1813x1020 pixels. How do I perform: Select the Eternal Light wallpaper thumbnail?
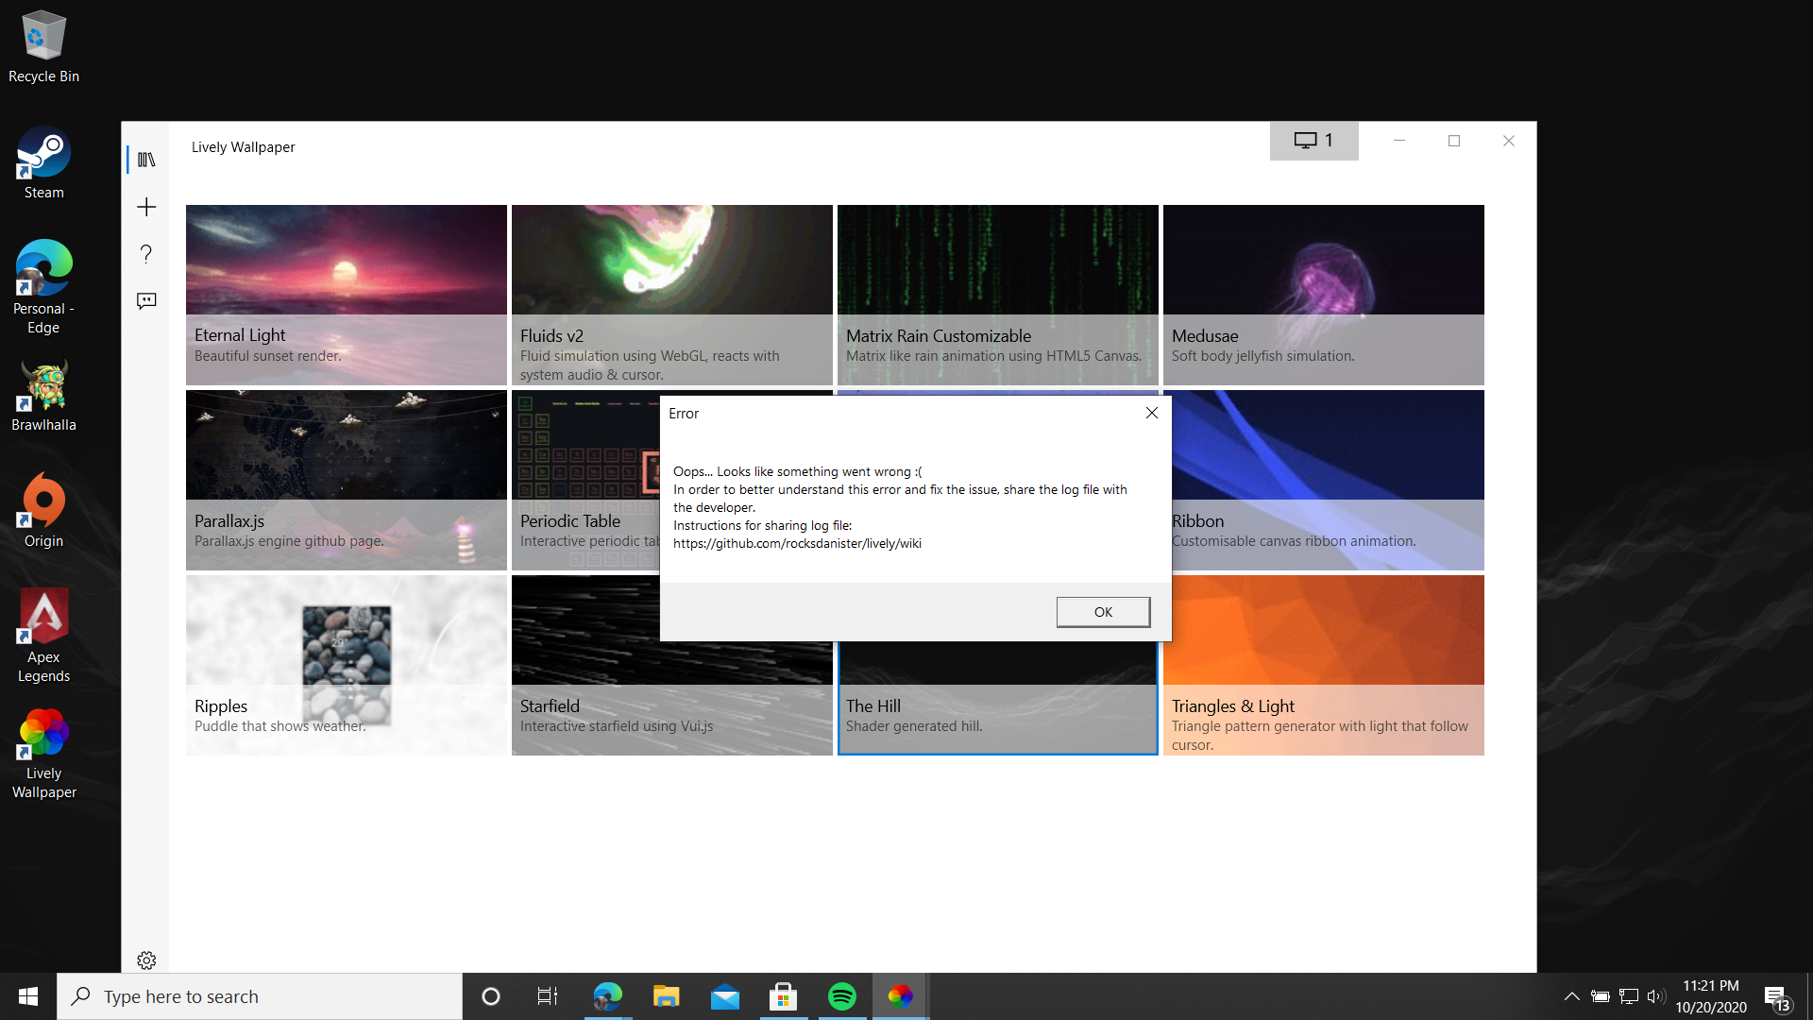[347, 295]
